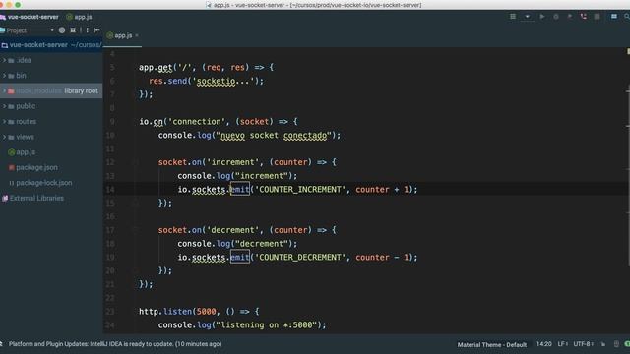Expand the .idea folder
The width and height of the screenshot is (630, 354).
coord(4,60)
